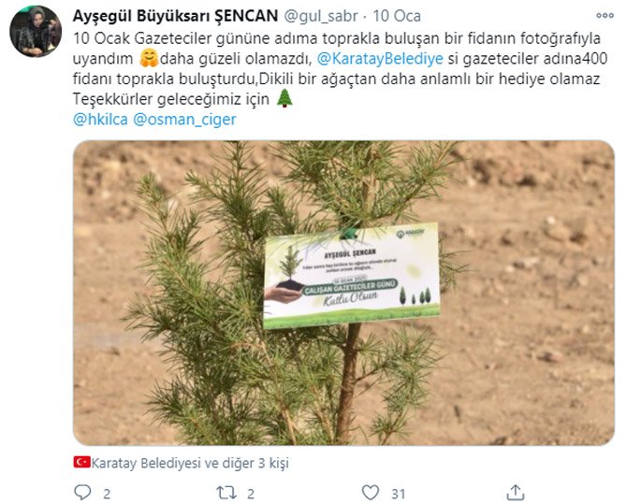The image size is (627, 503).
Task: Click the hugging face emoji in tweet
Action: [x=149, y=58]
